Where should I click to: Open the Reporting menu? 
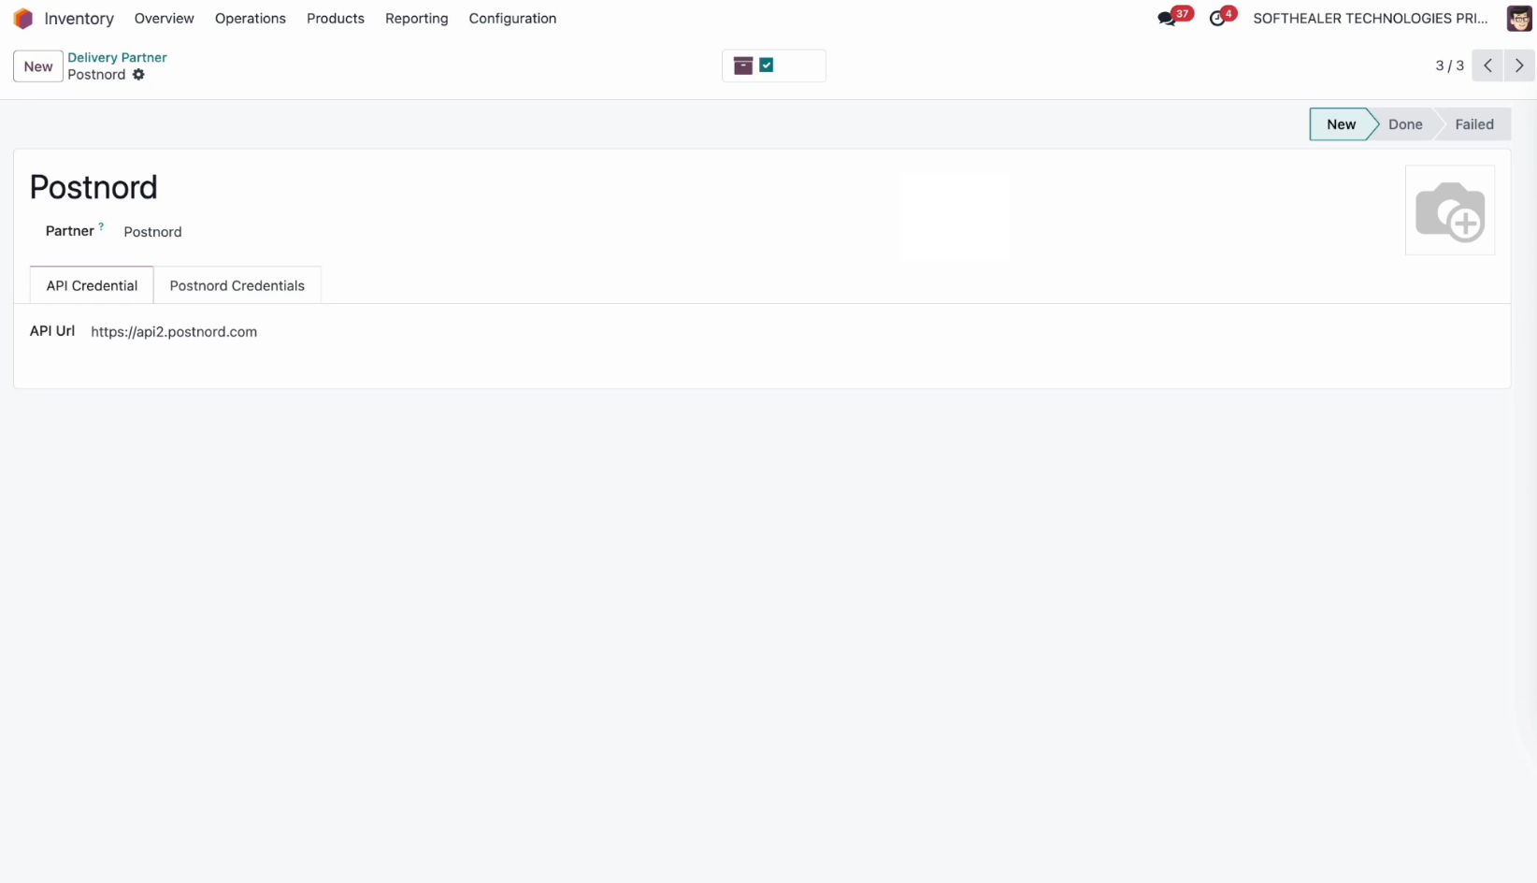click(x=417, y=19)
